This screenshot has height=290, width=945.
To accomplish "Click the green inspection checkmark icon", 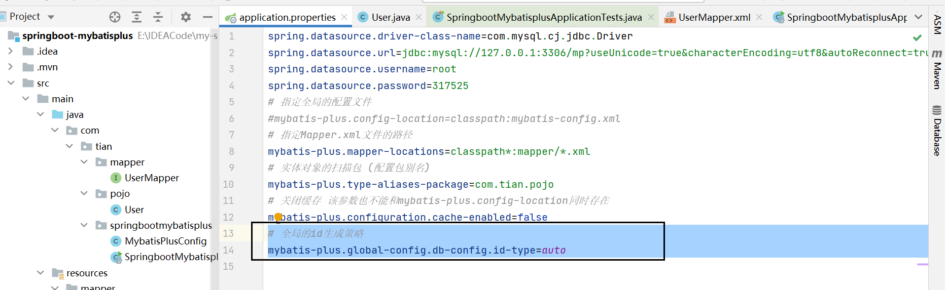I will coord(917,37).
